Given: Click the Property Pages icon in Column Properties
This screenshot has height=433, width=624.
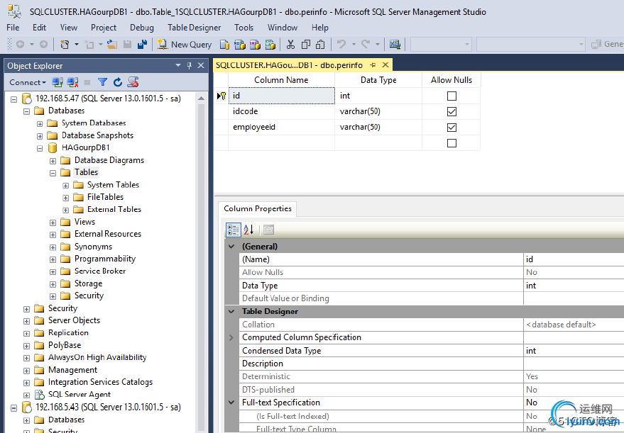Looking at the screenshot, I should [x=268, y=230].
